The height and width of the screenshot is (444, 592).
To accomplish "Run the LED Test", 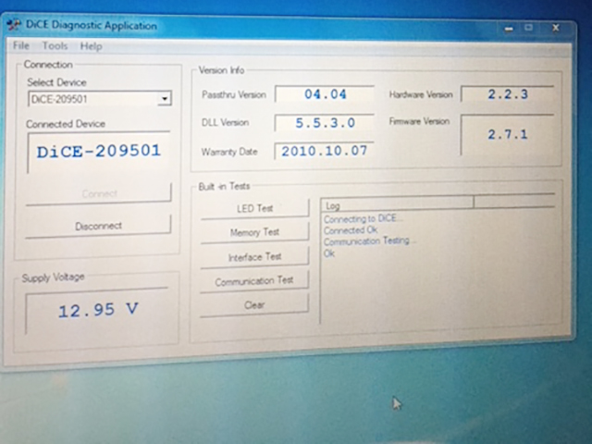I will (x=254, y=209).
